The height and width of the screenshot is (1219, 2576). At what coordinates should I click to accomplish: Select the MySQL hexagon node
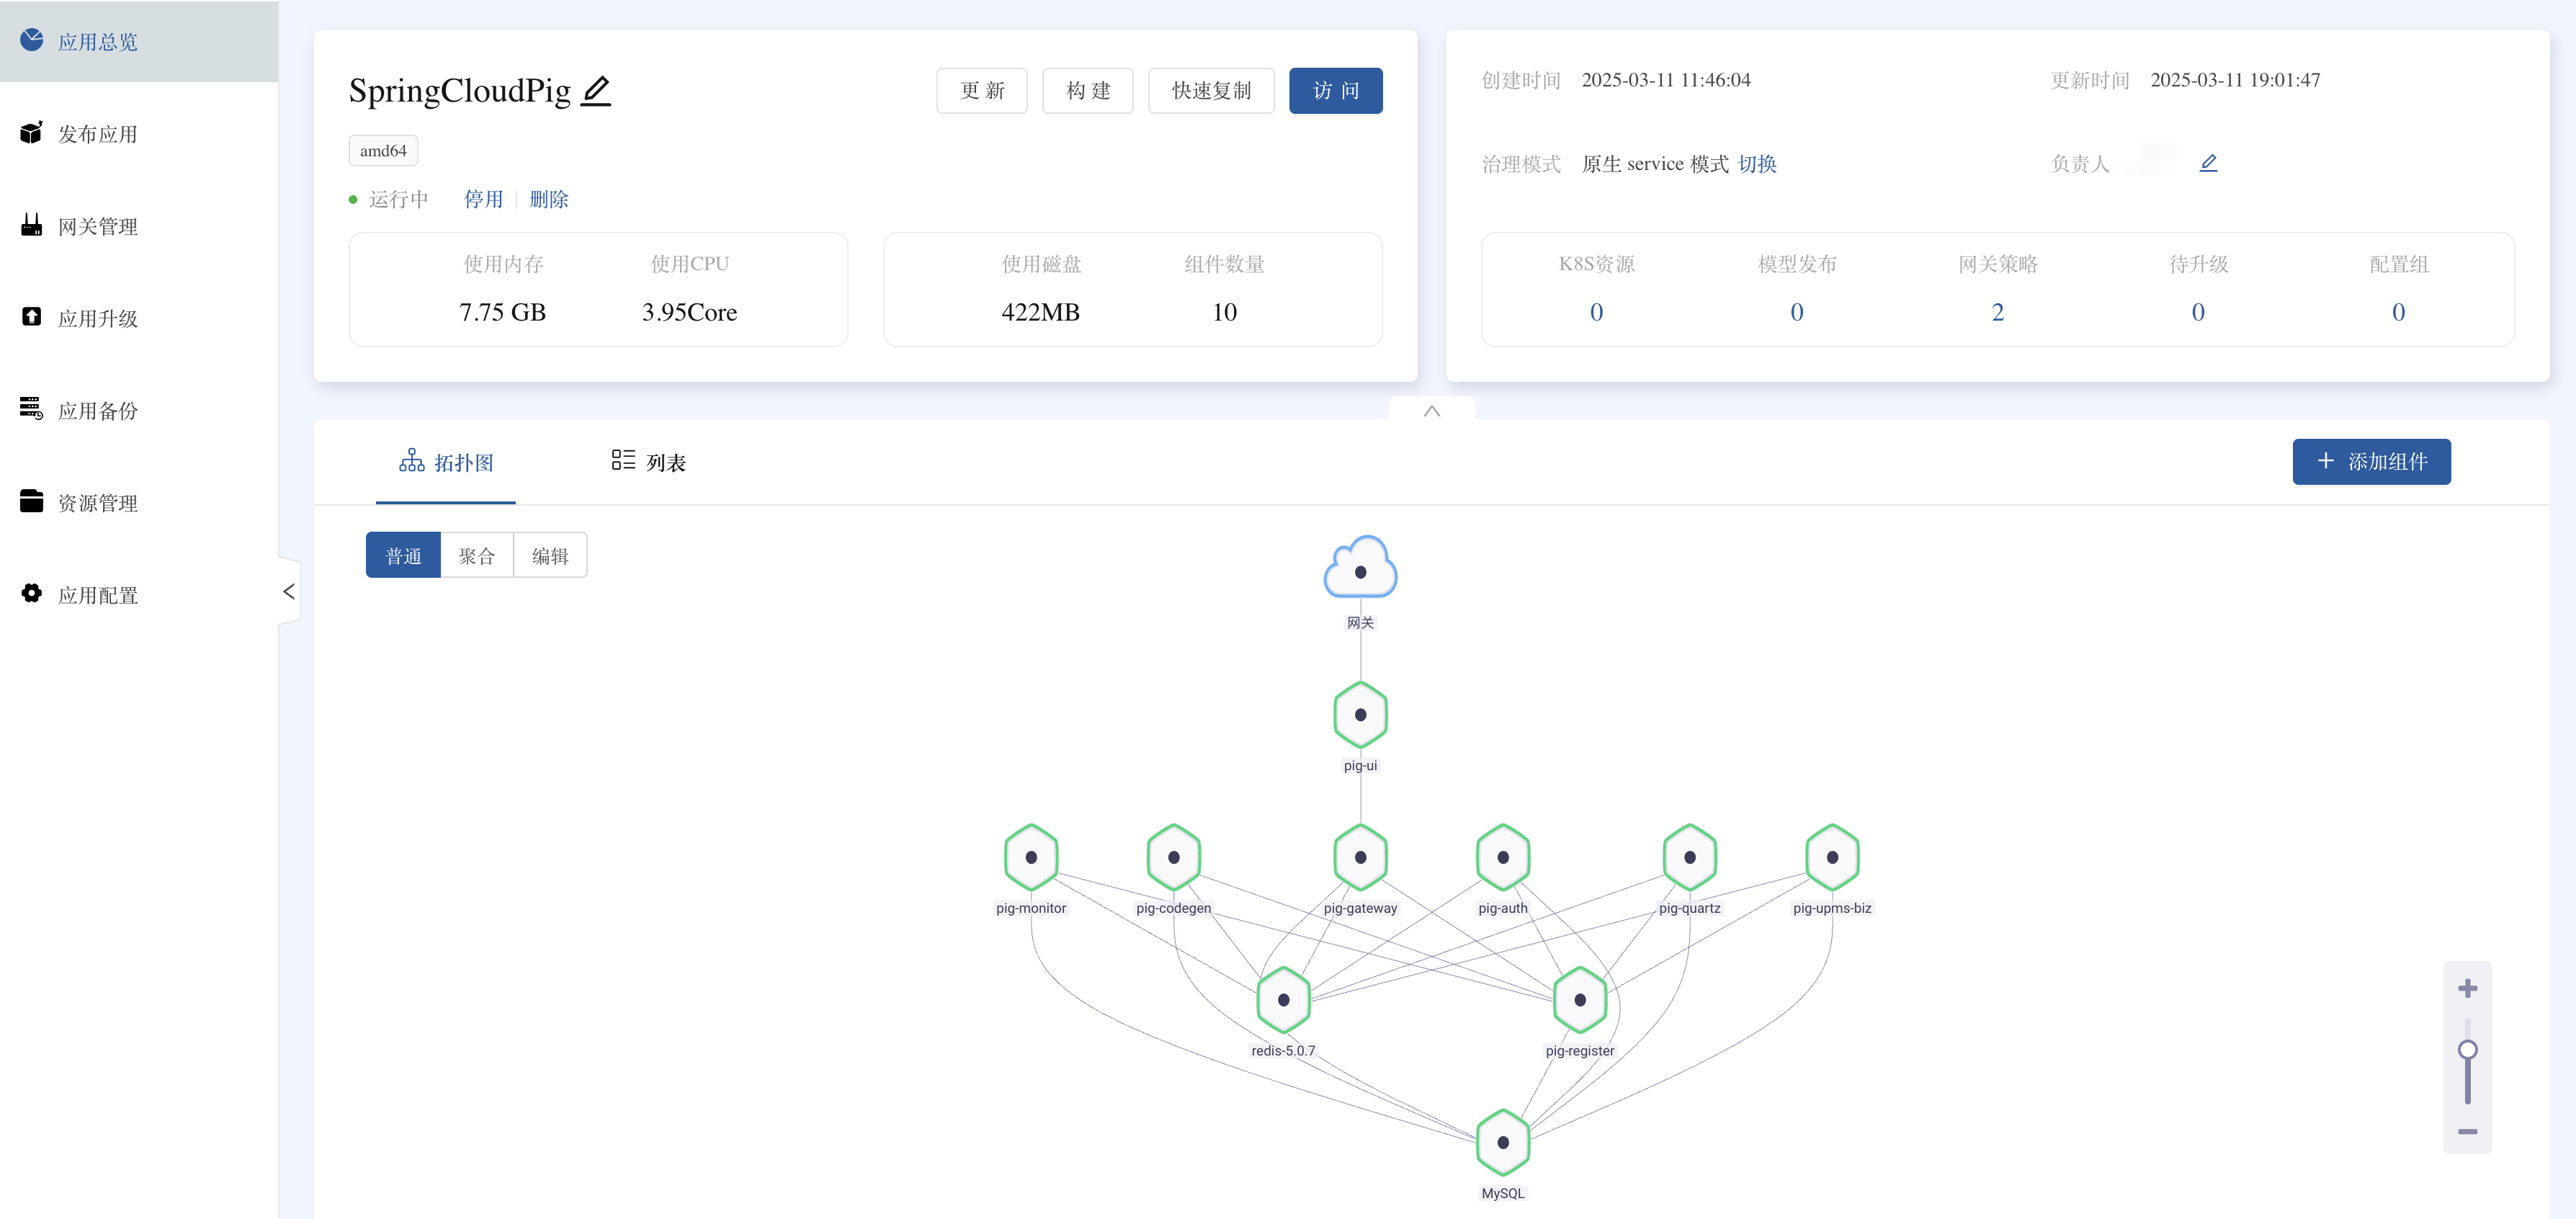[1502, 1142]
